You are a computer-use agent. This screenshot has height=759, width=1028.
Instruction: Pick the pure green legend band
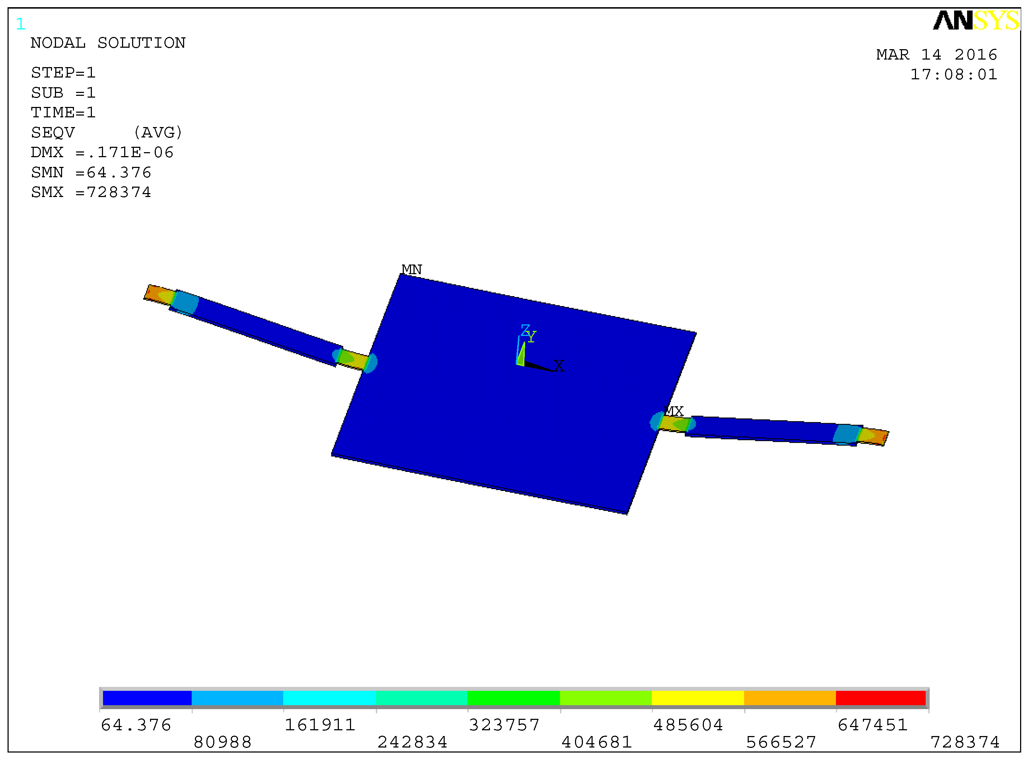[x=513, y=698]
